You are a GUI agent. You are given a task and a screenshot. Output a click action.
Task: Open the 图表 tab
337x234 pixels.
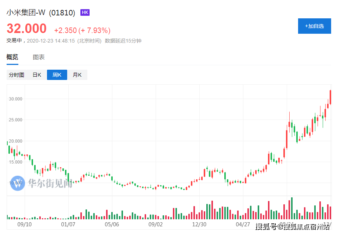39,57
